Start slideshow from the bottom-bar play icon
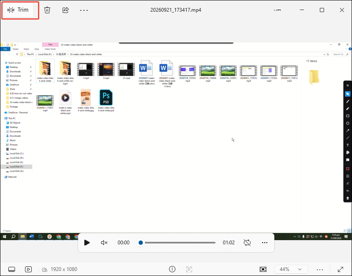The image size is (352, 276). click(28, 269)
